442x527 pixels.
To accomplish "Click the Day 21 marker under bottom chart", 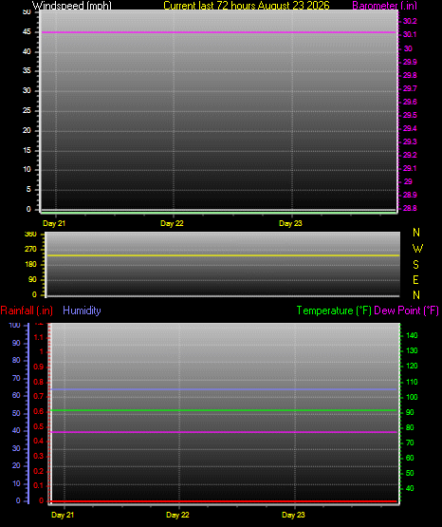I will pyautogui.click(x=63, y=515).
